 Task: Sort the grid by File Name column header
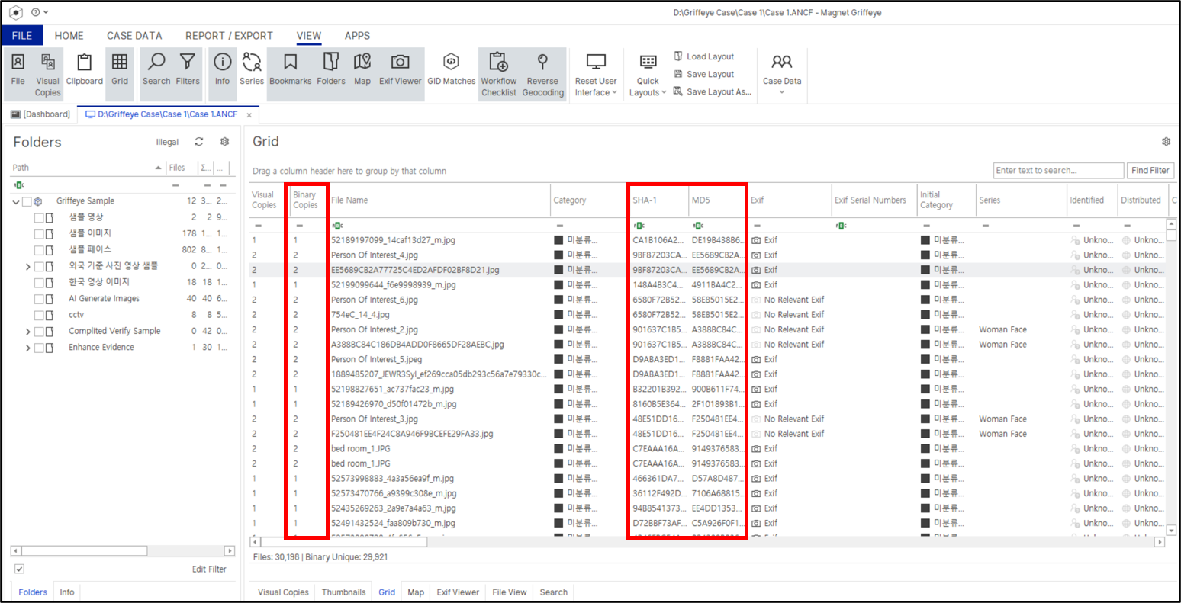[x=439, y=200]
